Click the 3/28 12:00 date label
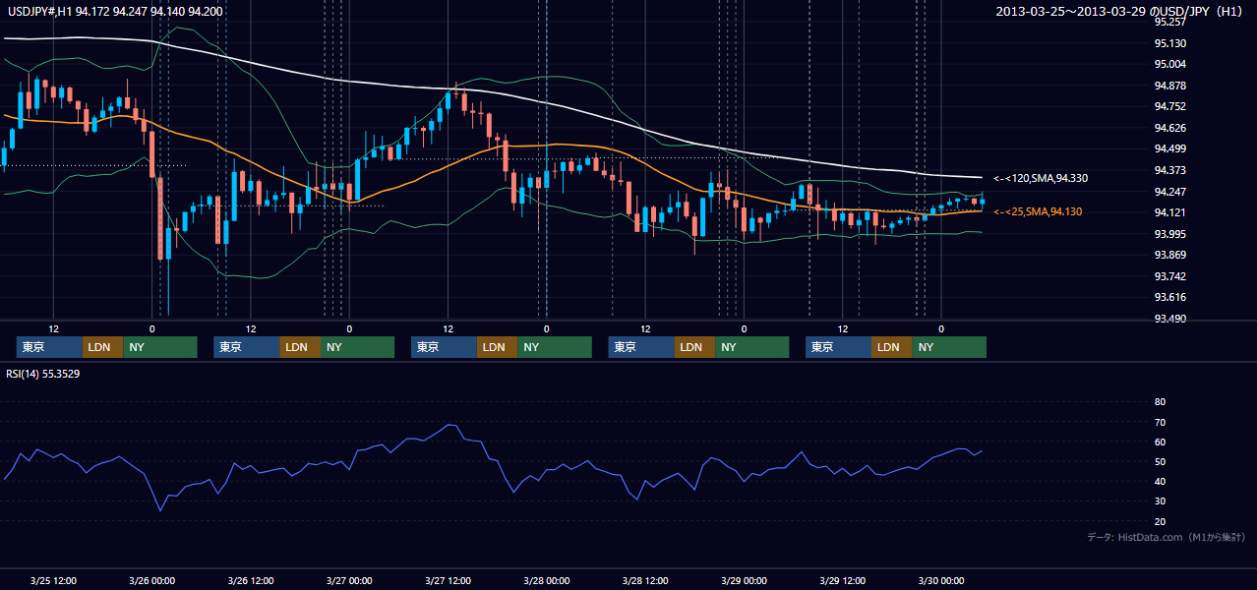1257x590 pixels. point(645,580)
